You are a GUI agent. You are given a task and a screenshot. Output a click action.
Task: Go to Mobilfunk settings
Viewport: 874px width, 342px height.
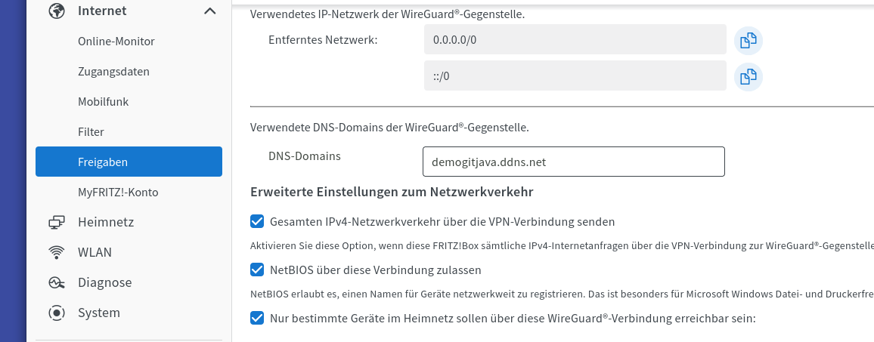coord(103,101)
